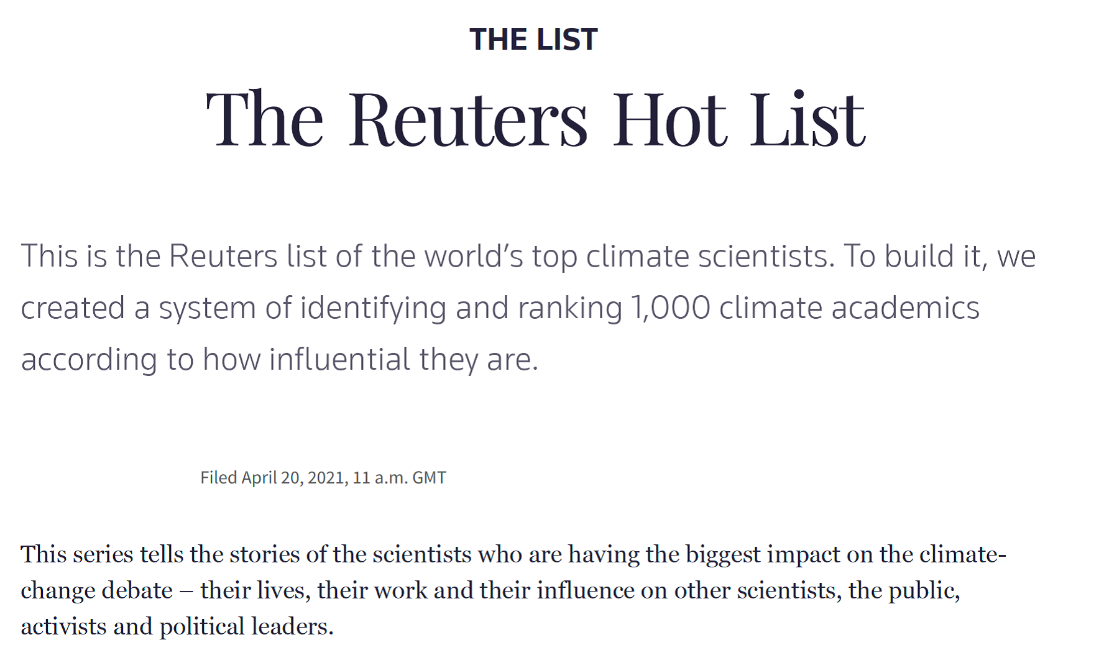Click the word "activists" in the body
The height and width of the screenshot is (650, 1104).
63,626
